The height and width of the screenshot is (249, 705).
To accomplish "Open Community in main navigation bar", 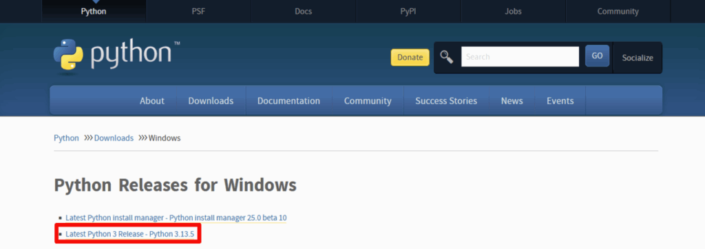I will click(x=368, y=101).
